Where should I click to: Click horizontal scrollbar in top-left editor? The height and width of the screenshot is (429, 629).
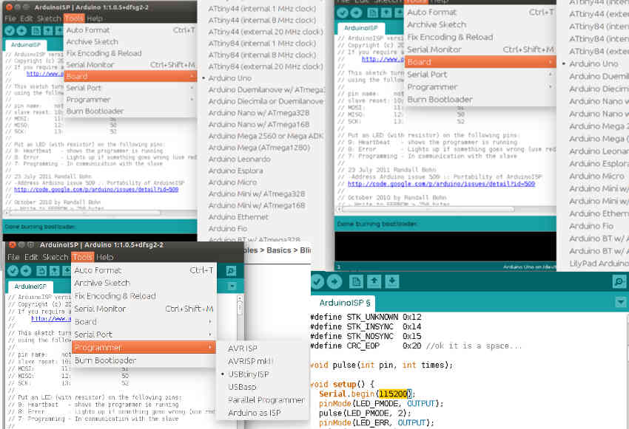[x=84, y=213]
